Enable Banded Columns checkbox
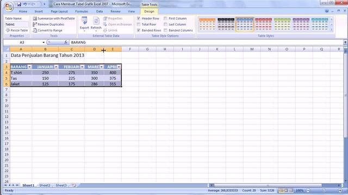The width and height of the screenshot is (348, 195). point(165,30)
